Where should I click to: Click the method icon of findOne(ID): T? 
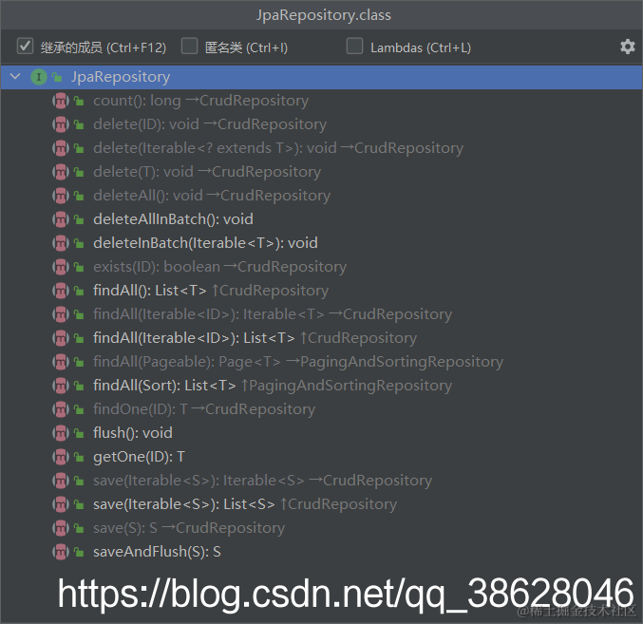(x=60, y=409)
